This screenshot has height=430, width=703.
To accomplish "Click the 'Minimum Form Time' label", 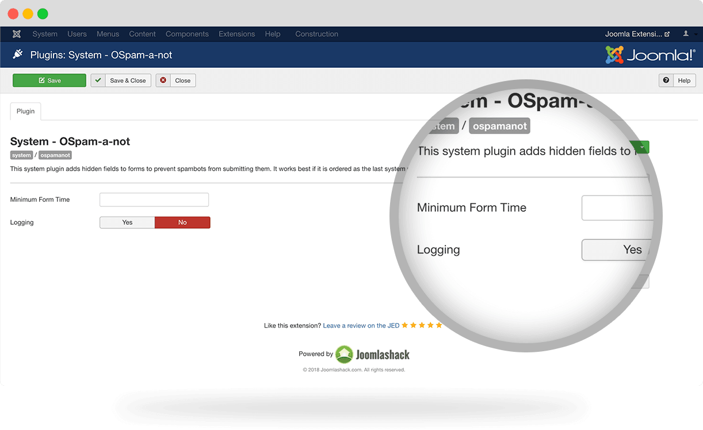I will 40,199.
